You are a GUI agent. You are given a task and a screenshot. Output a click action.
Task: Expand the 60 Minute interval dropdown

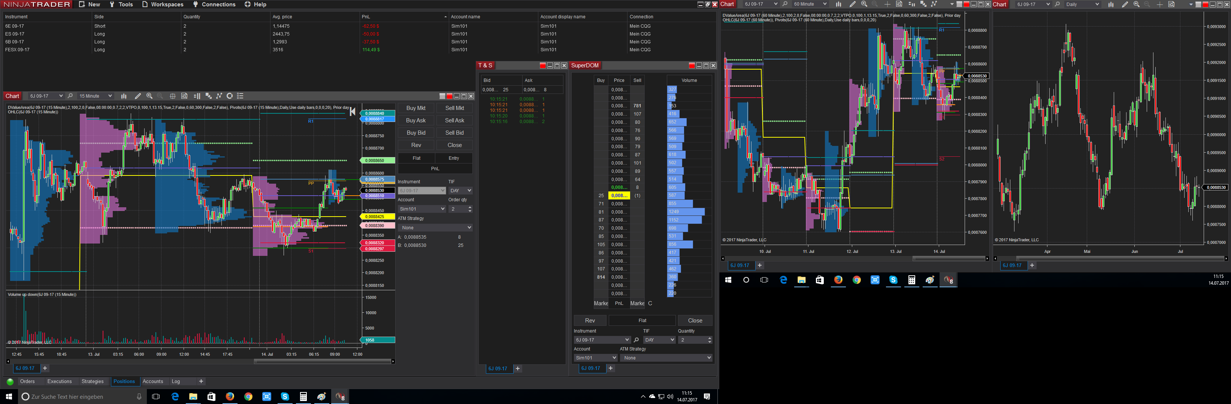point(810,4)
